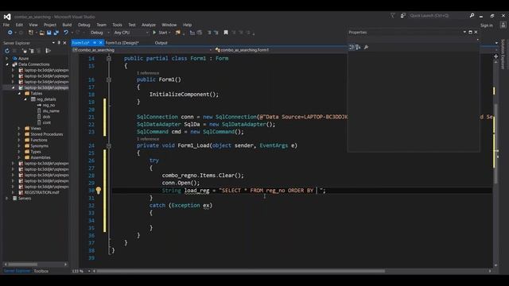Select the stu_name column
509x286 pixels.
(51, 111)
